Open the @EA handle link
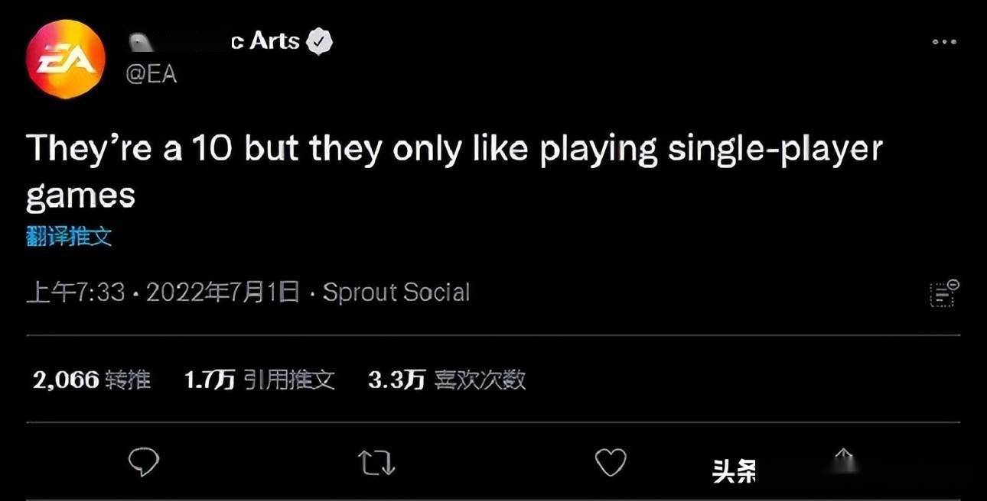This screenshot has height=501, width=987. click(x=151, y=75)
